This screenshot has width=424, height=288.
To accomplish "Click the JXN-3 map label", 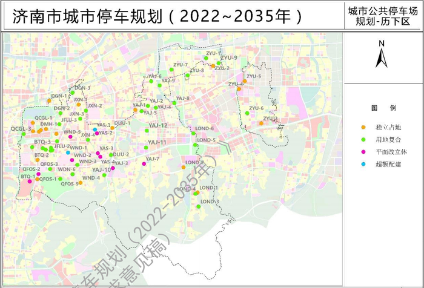I will click(77, 114).
